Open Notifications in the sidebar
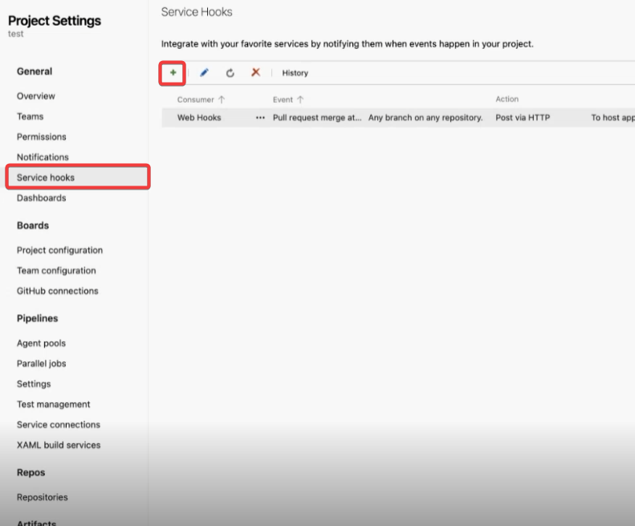This screenshot has height=526, width=635. click(x=43, y=157)
